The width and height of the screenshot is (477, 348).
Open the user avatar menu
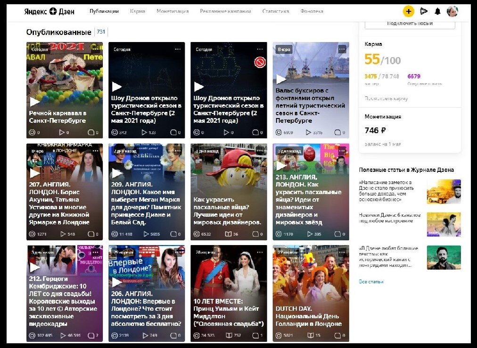(x=452, y=11)
